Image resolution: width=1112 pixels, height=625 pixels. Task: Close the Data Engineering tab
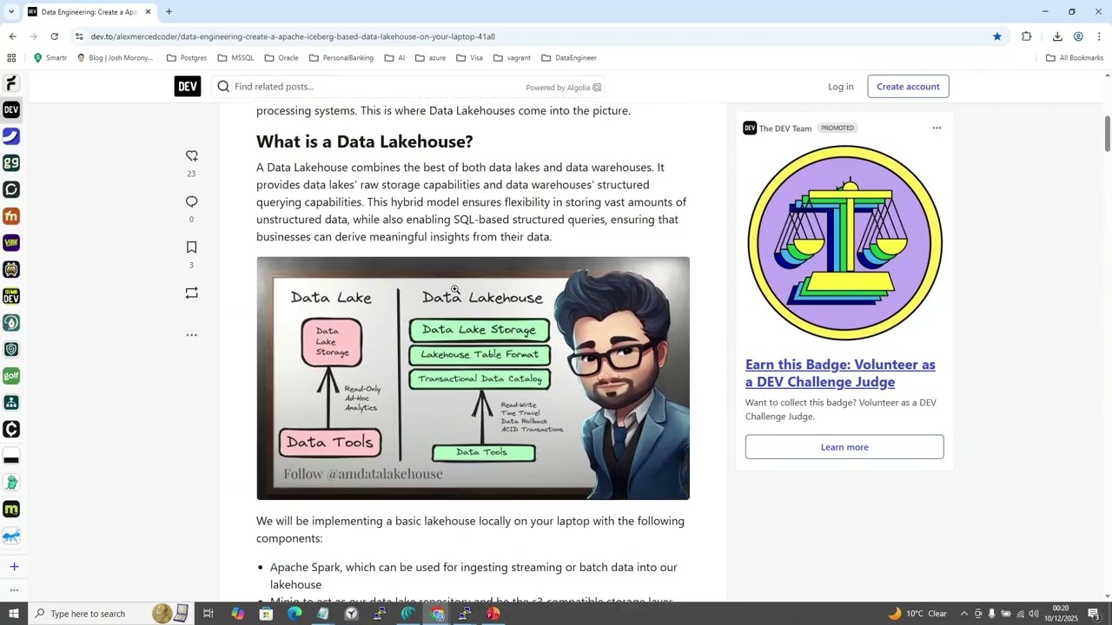coord(148,11)
